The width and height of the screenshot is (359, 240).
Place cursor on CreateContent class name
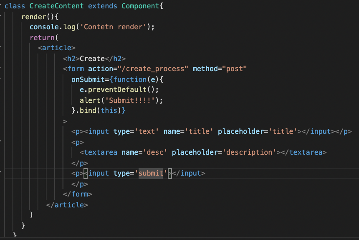[x=56, y=6]
